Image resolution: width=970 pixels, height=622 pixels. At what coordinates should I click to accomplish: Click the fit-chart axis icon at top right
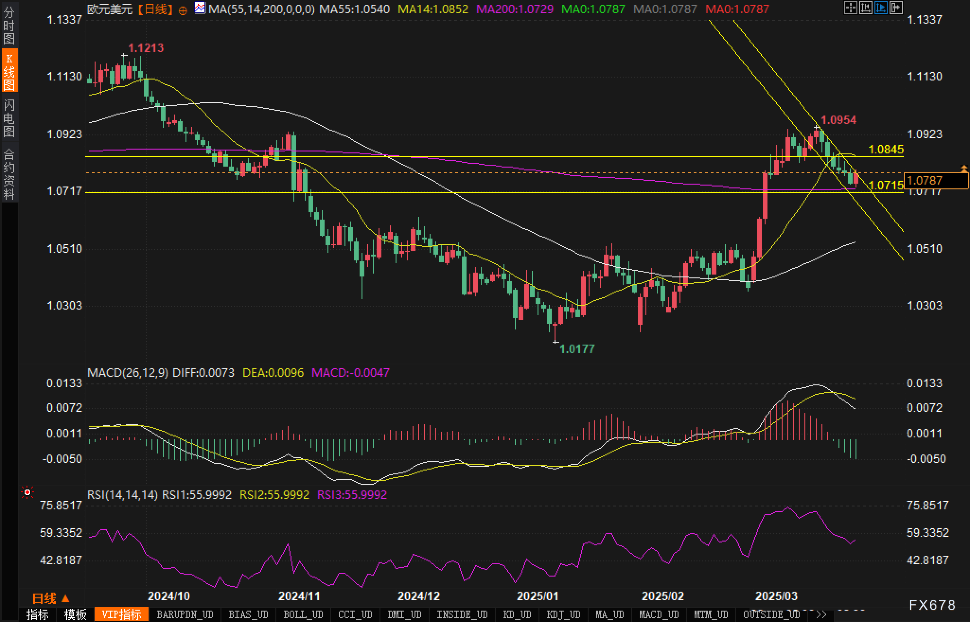click(x=866, y=8)
